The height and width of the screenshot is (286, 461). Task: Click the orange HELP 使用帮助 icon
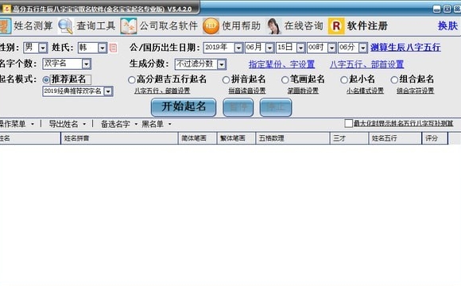(x=211, y=26)
